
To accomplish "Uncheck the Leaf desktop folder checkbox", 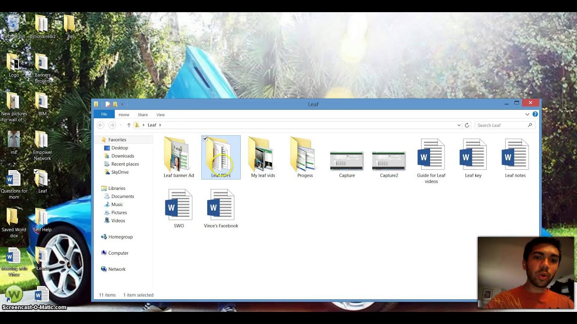I will 36,171.
